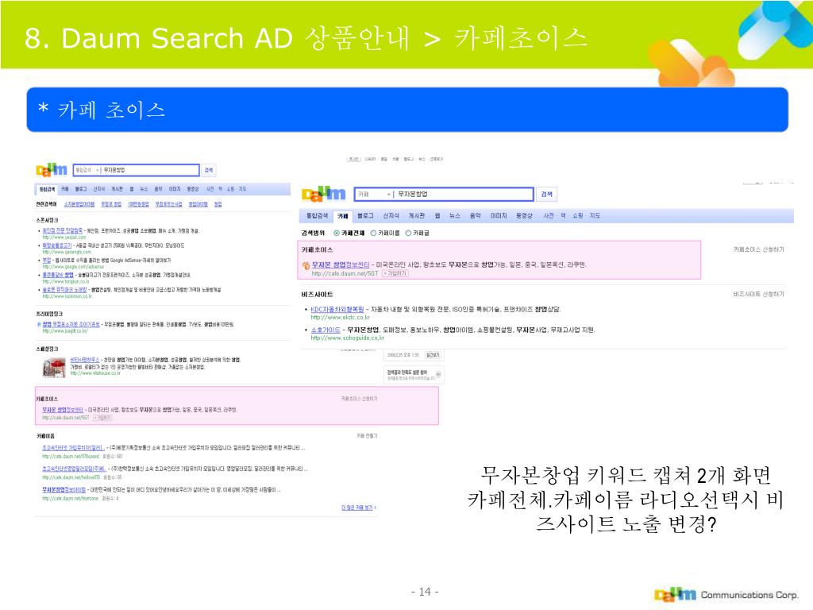Switch to the 게시판 tab in right screenshot
The image size is (813, 610).
[416, 216]
